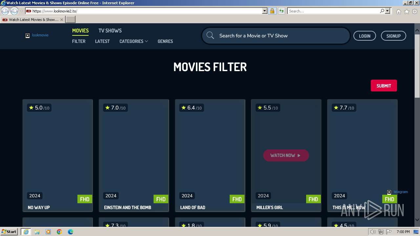Click the 7.0/10 rating star badge

[115, 108]
